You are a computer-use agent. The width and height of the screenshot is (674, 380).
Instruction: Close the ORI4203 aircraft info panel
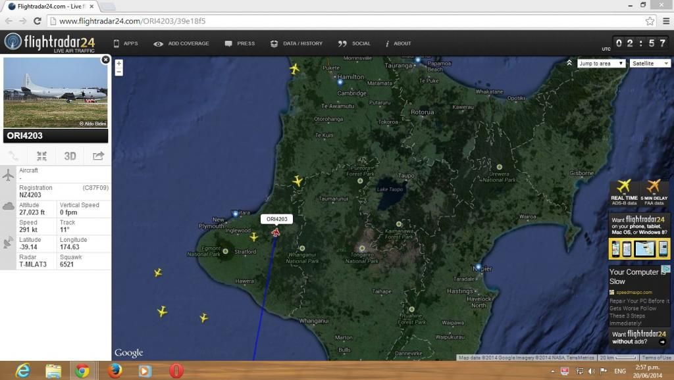[105, 60]
